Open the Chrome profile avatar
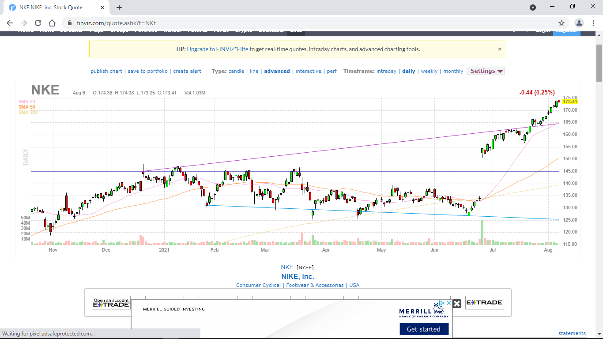Viewport: 603px width, 339px height. coord(579,23)
